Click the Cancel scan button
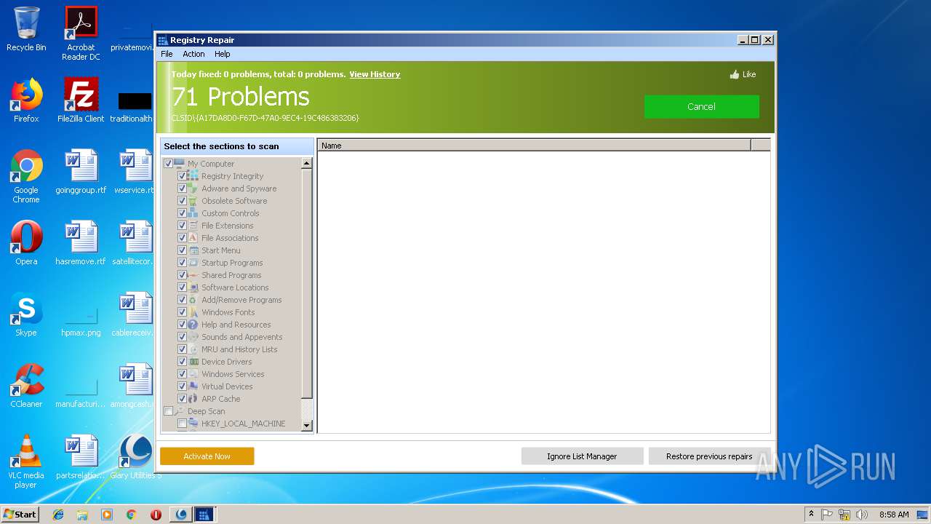 click(x=701, y=106)
